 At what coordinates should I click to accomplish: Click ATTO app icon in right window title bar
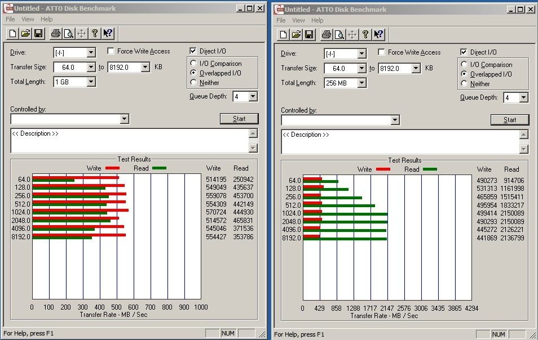[279, 10]
